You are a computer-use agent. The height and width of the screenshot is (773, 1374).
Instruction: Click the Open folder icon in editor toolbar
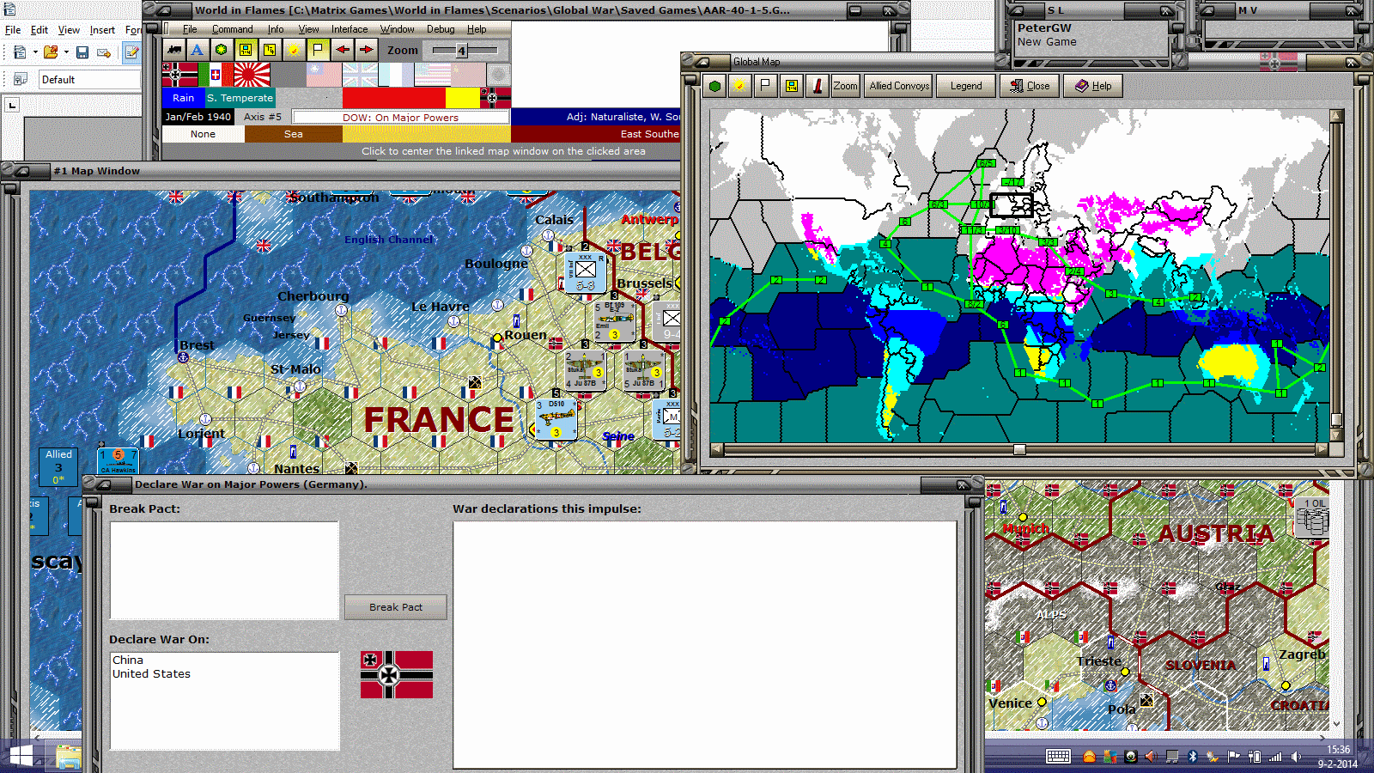51,52
